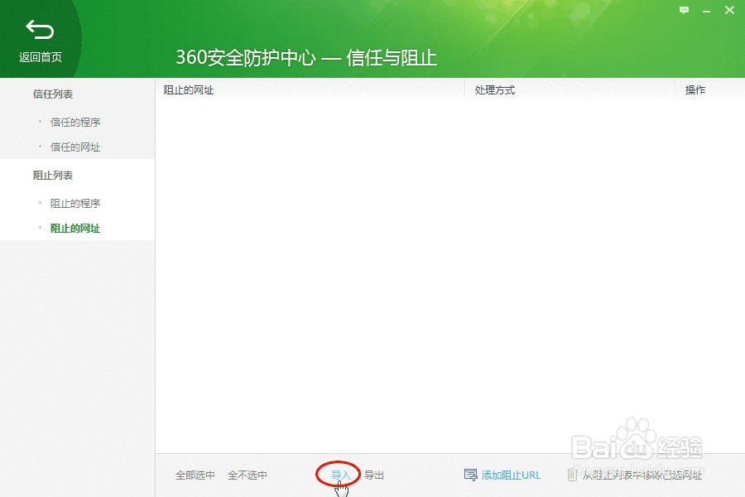The image size is (745, 497).
Task: Close the 360 security window
Action: (x=729, y=10)
